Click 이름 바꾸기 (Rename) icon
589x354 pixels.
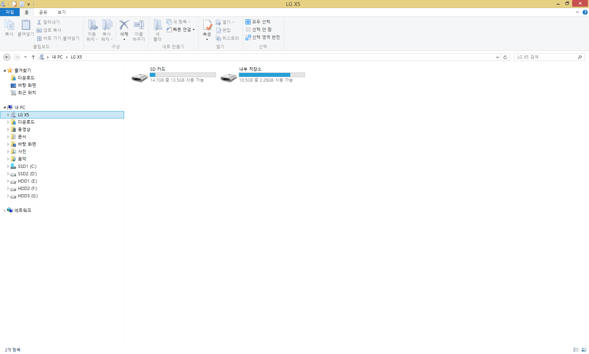point(139,25)
